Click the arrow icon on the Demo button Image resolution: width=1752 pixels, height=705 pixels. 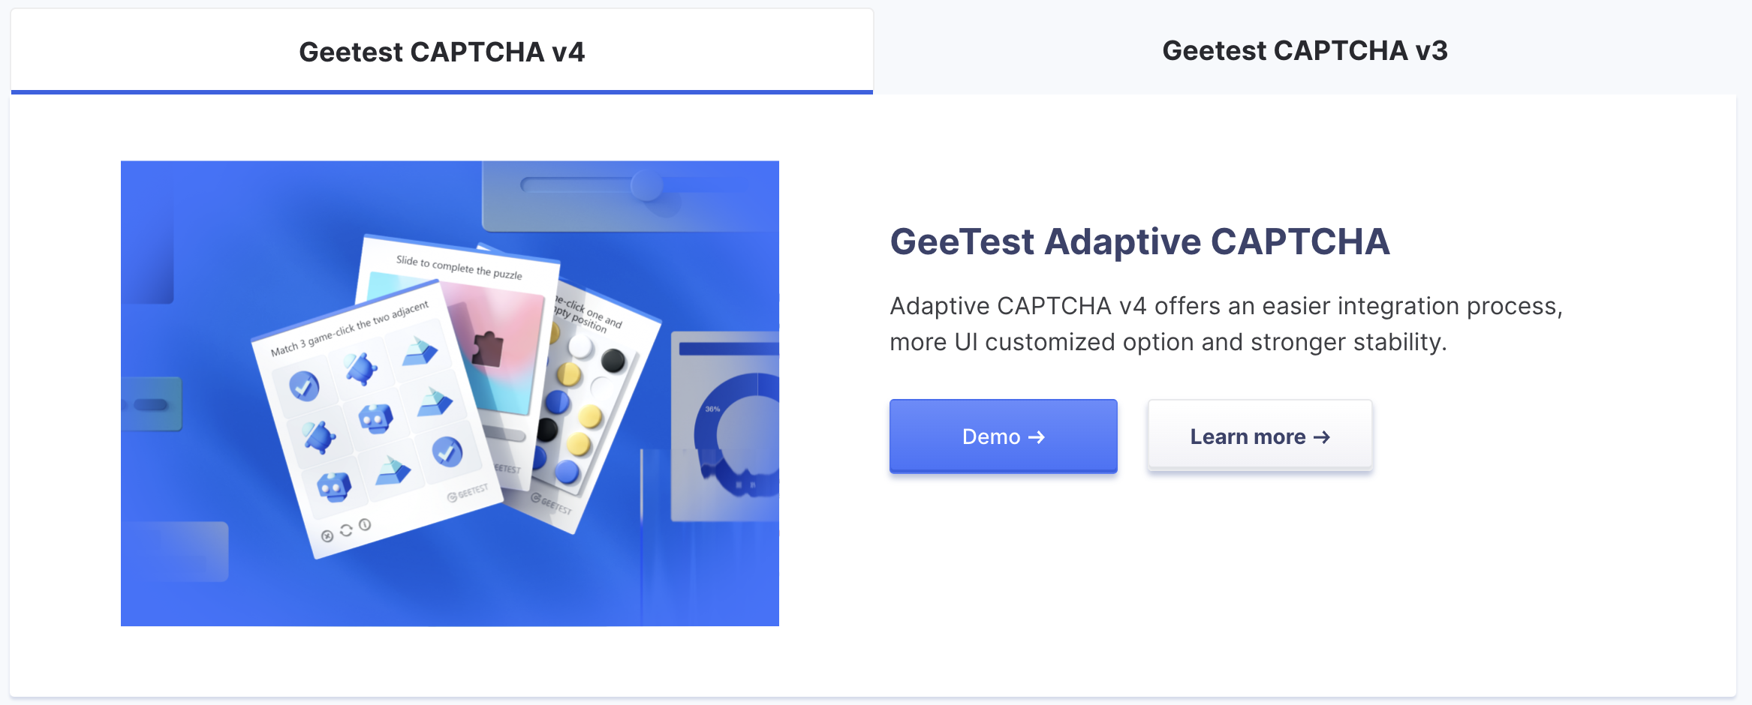(x=1037, y=437)
